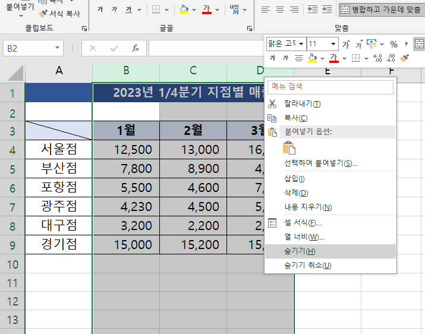
Task: Click the paste option clipboard icon
Action: click(x=289, y=148)
